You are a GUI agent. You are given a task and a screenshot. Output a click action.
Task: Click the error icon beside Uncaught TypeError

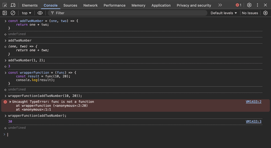coord(5,102)
